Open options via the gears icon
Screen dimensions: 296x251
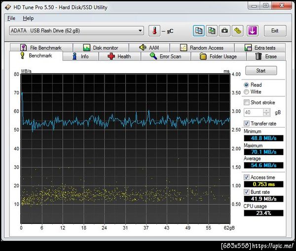tap(237, 31)
